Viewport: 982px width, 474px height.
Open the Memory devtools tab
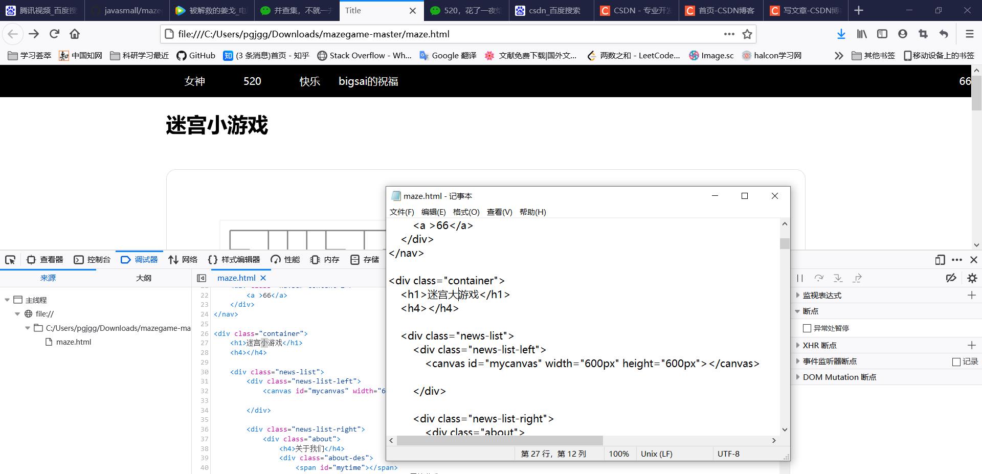tap(325, 260)
